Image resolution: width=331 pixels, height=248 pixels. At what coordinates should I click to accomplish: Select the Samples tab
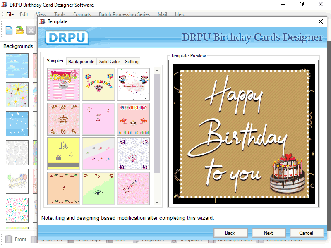(55, 60)
